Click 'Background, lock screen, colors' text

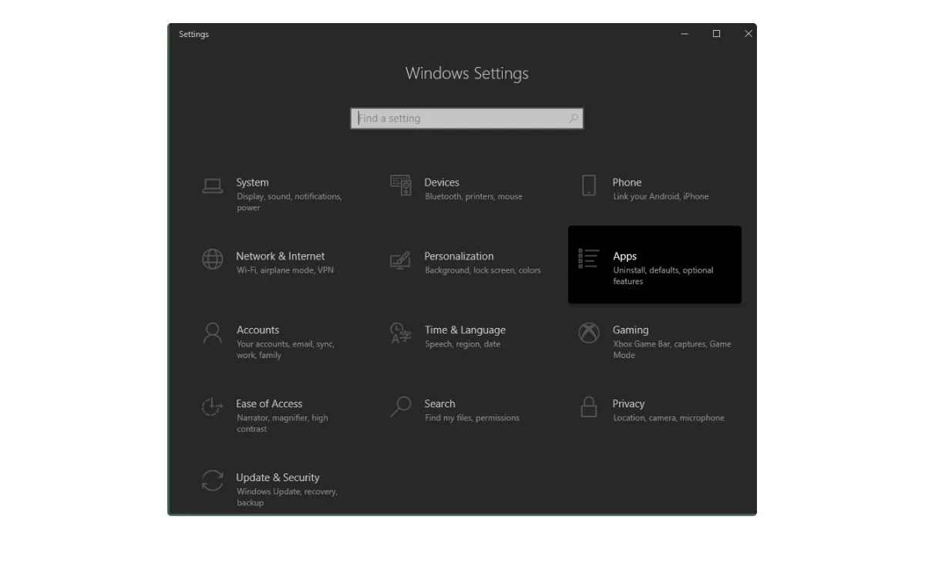tap(483, 270)
